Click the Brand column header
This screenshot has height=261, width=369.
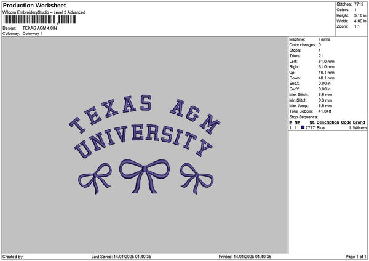359,122
